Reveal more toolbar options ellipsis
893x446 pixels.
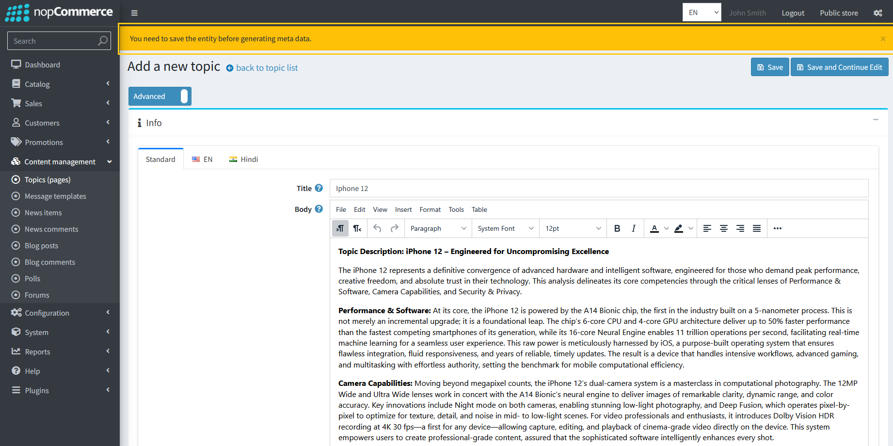pos(777,228)
